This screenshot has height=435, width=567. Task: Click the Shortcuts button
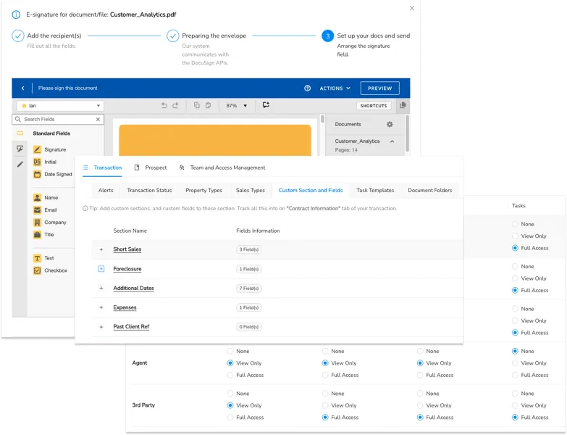coord(374,106)
